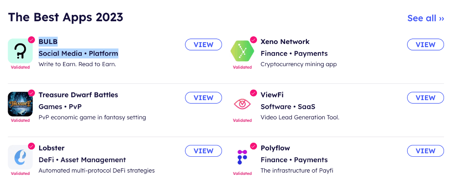Open the Polyflow dots icon
Viewport: 454px width, 188px height.
pos(242,157)
